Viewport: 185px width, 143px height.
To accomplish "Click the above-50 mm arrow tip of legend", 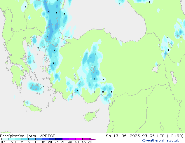I will [92, 139].
